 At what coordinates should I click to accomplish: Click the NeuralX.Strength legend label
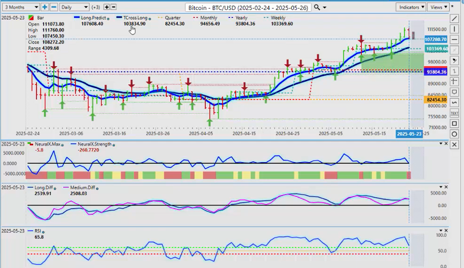coord(94,144)
